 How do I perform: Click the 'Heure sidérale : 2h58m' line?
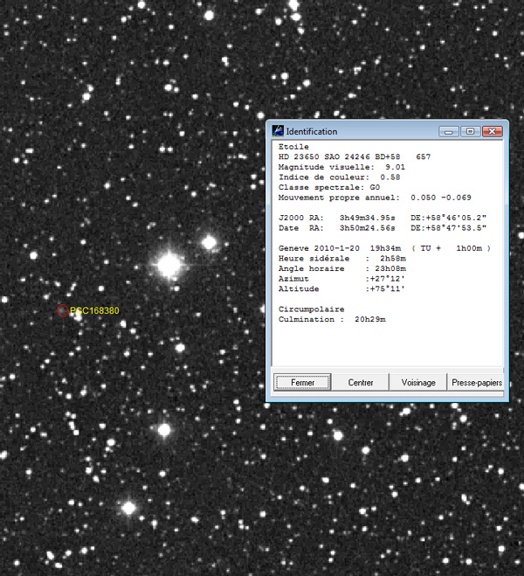[342, 259]
